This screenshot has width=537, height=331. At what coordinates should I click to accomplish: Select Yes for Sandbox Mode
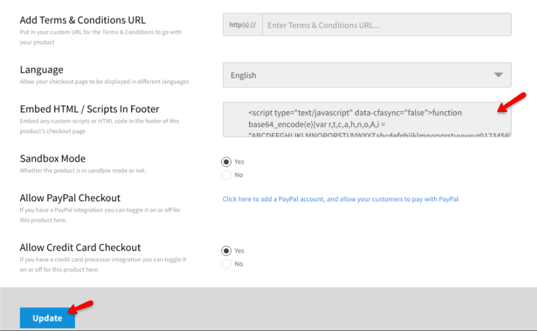click(x=226, y=162)
